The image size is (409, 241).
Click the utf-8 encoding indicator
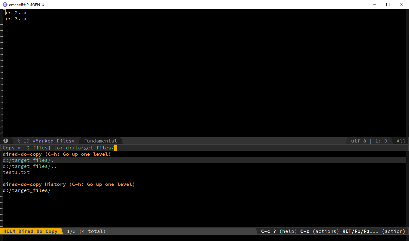(x=358, y=141)
